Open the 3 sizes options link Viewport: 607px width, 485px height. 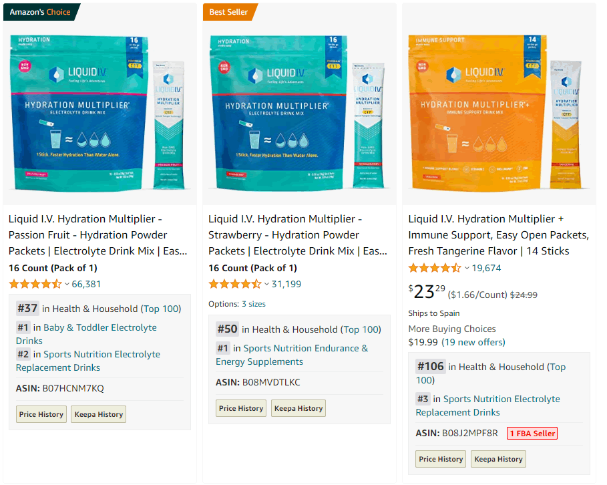click(254, 304)
